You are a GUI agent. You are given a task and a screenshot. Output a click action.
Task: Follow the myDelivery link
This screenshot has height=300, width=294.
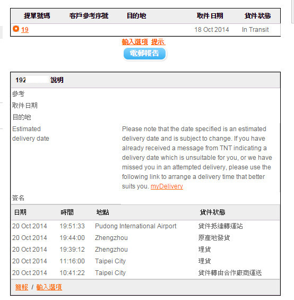[x=167, y=186]
